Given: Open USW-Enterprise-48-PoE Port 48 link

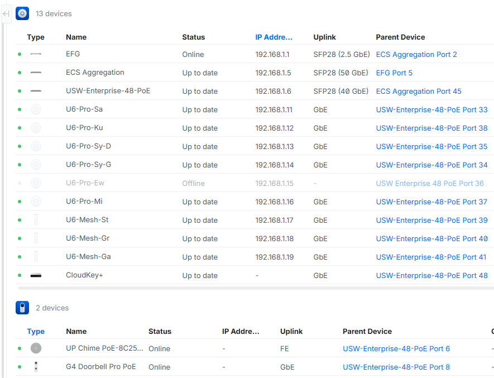Looking at the screenshot, I should tap(431, 275).
